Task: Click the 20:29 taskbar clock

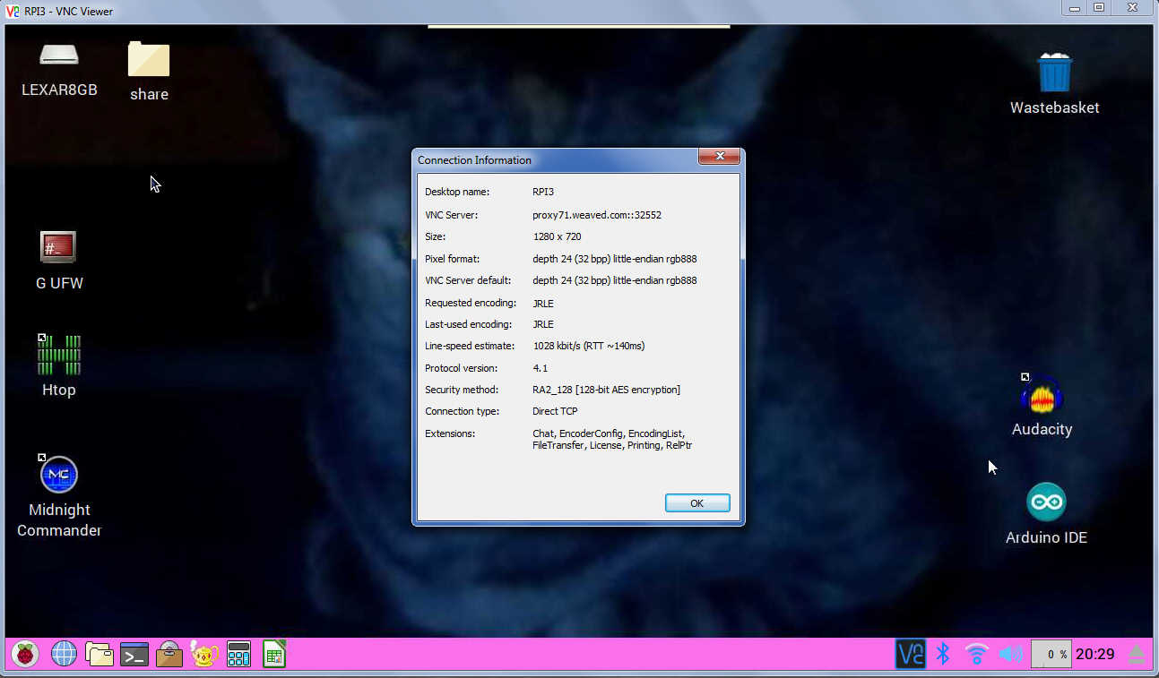Action: click(1094, 655)
